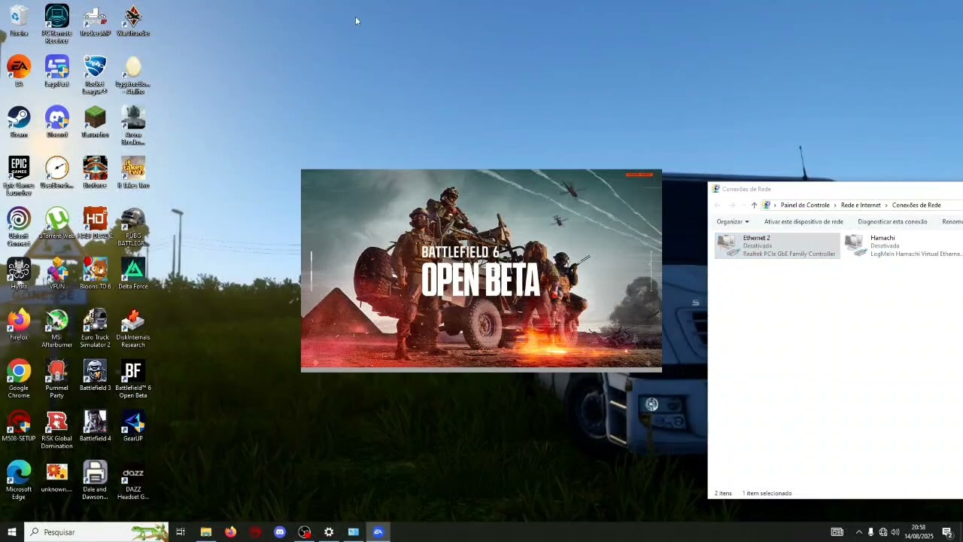Open Hydra launcher desktop icon

19,274
